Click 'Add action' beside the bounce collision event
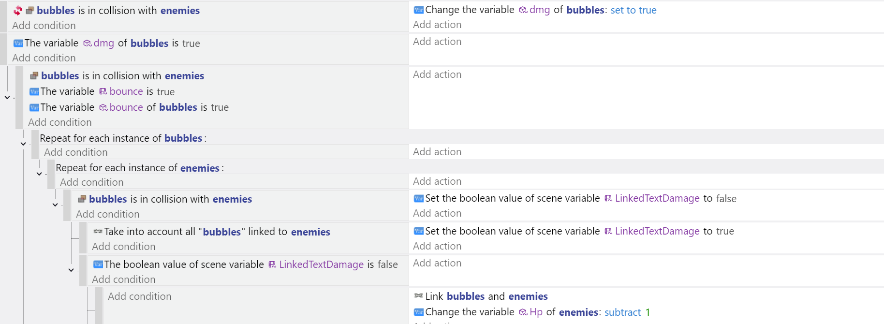Image resolution: width=884 pixels, height=324 pixels. pos(437,74)
